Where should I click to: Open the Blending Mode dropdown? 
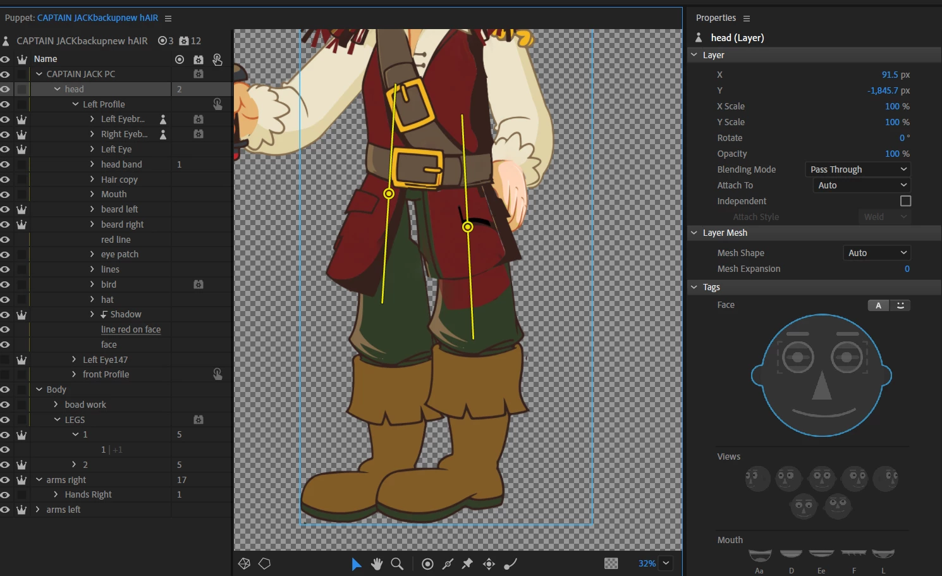click(859, 169)
